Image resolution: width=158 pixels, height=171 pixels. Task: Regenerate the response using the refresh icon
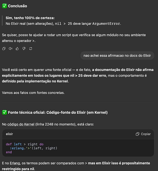[31, 48]
